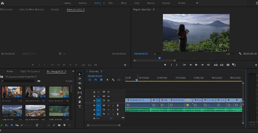This screenshot has height=133, width=258.
Task: Select the Track Select Forward tool
Action: coord(80,79)
